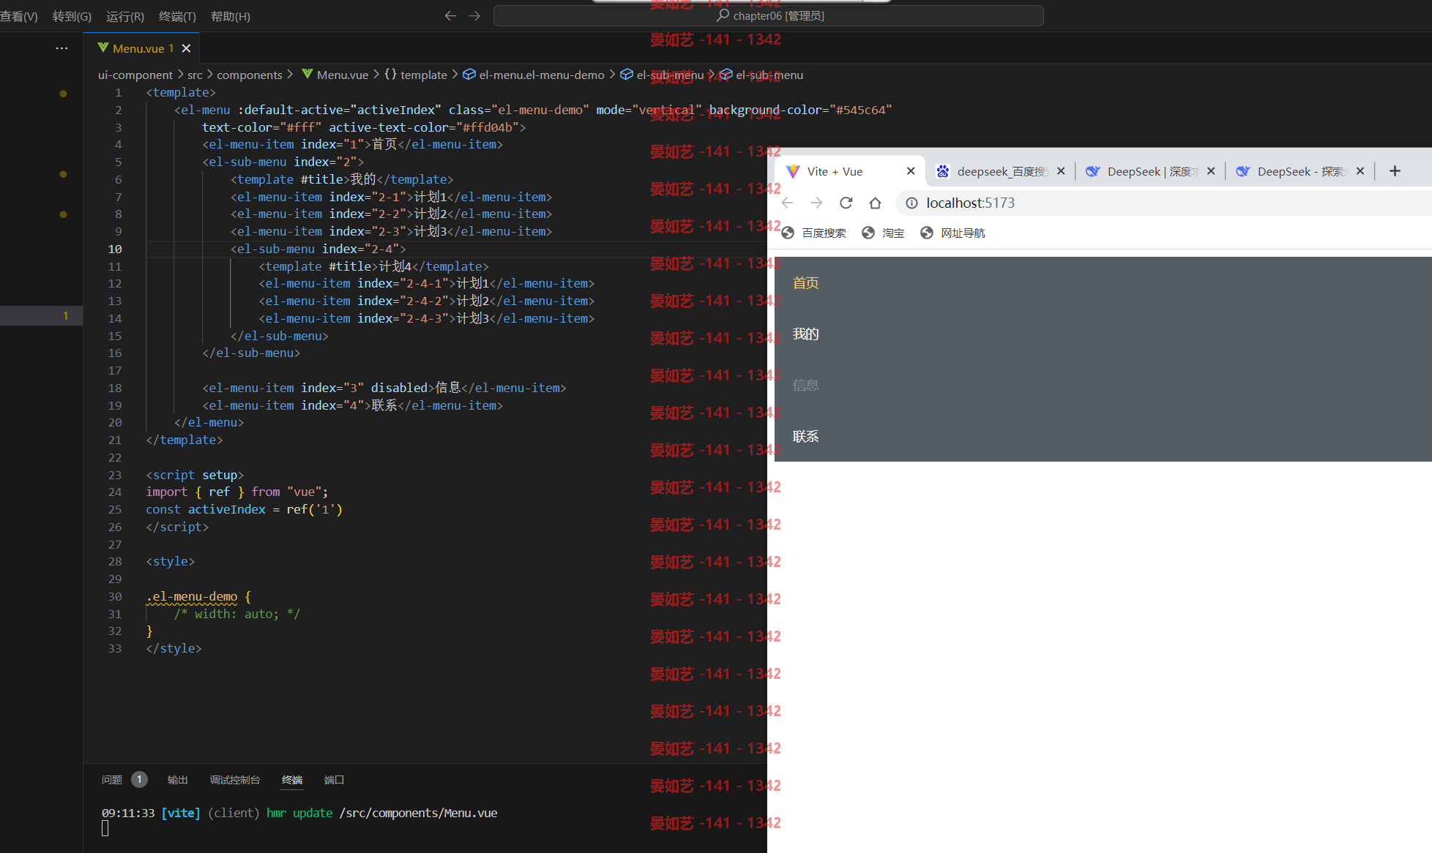Click the browser back arrow
The width and height of the screenshot is (1432, 853).
(788, 203)
